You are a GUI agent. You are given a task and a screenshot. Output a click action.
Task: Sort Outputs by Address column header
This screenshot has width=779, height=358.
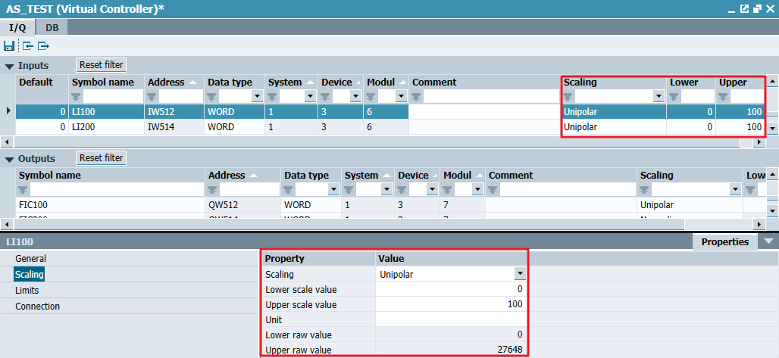coord(242,176)
